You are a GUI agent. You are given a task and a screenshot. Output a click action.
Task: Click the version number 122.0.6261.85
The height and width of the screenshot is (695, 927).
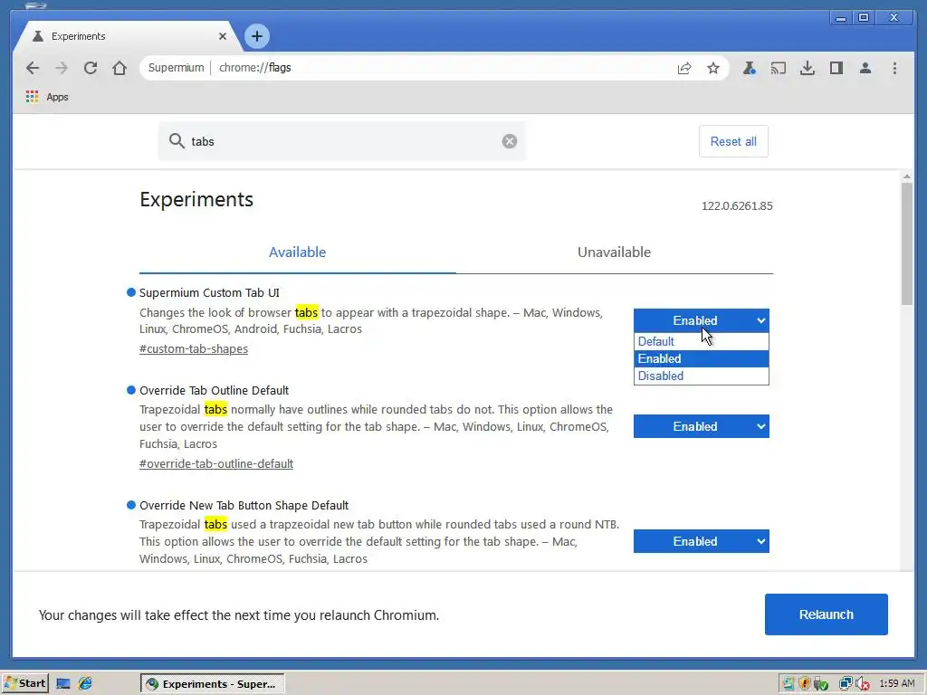[x=737, y=205]
